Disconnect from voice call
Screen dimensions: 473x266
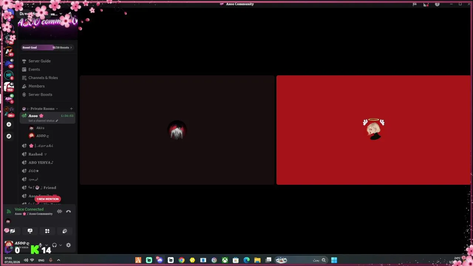[x=68, y=211]
